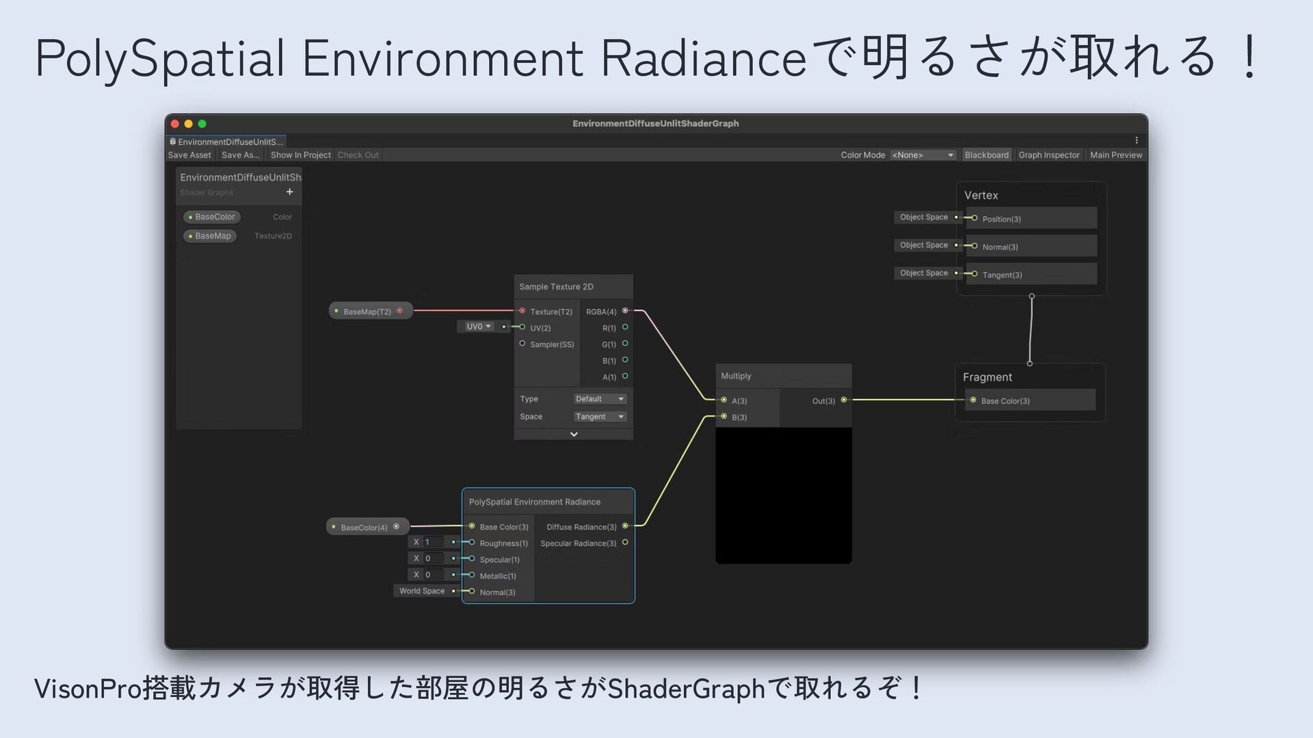This screenshot has width=1313, height=738.
Task: Select the EnvironmentDiffuseUnlitS... tab
Action: pos(228,141)
